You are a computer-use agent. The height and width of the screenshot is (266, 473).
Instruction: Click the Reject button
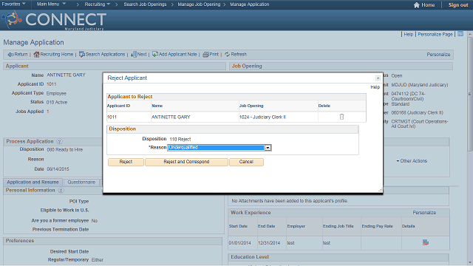click(126, 162)
